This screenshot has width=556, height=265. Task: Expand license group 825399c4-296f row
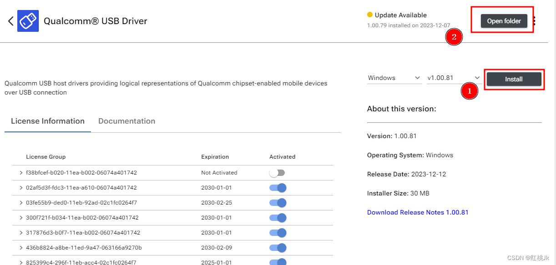tap(21, 262)
